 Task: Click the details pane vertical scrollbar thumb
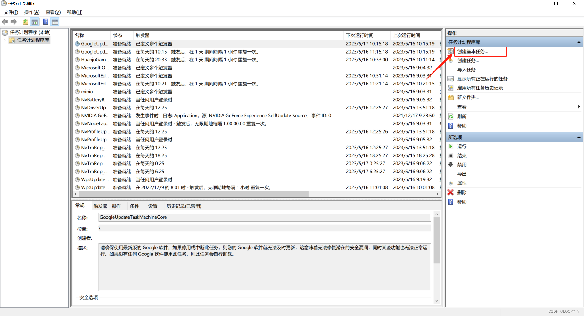click(436, 241)
